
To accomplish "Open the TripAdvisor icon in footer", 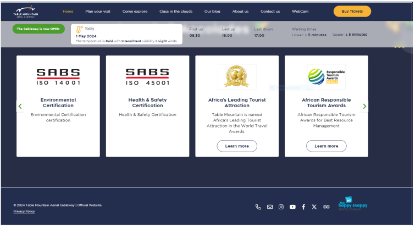I will point(327,207).
